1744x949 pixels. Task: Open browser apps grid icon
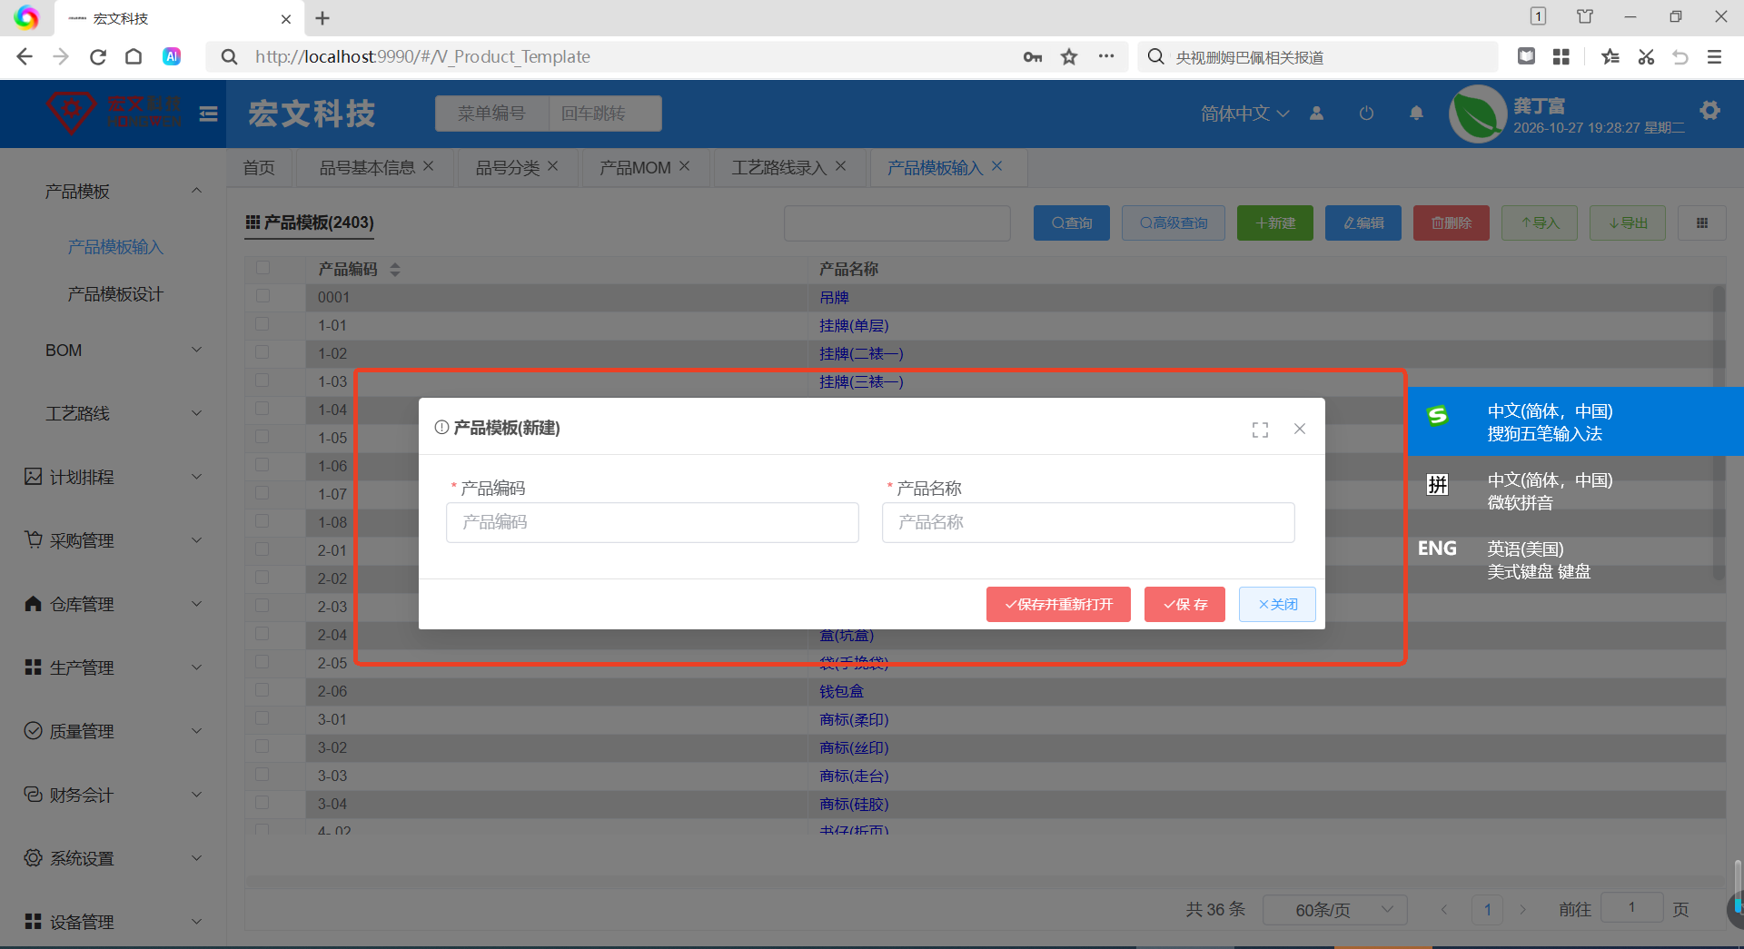[1561, 57]
